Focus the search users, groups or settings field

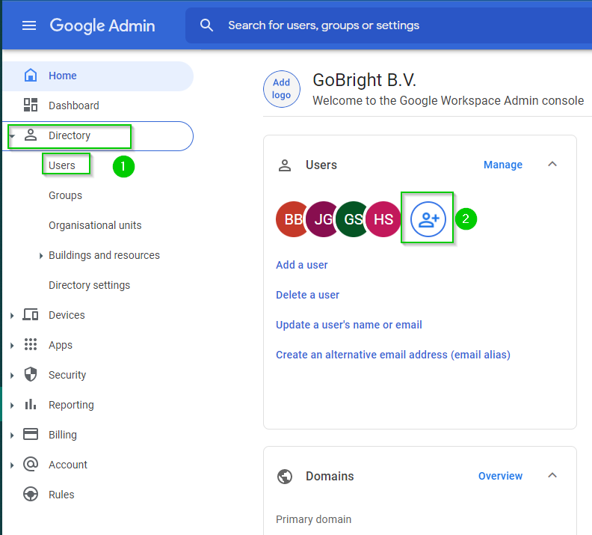tap(389, 25)
